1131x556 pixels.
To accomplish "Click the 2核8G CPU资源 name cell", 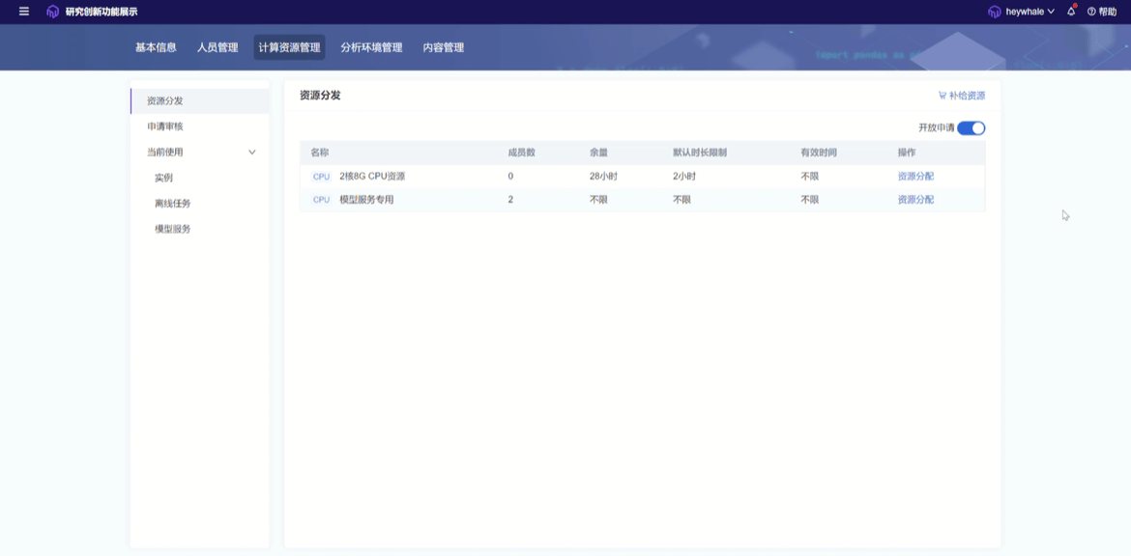I will (372, 177).
